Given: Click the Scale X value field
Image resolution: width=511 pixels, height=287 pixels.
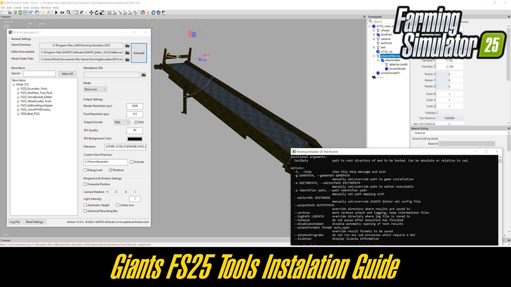Looking at the screenshot, I should click(x=449, y=94).
